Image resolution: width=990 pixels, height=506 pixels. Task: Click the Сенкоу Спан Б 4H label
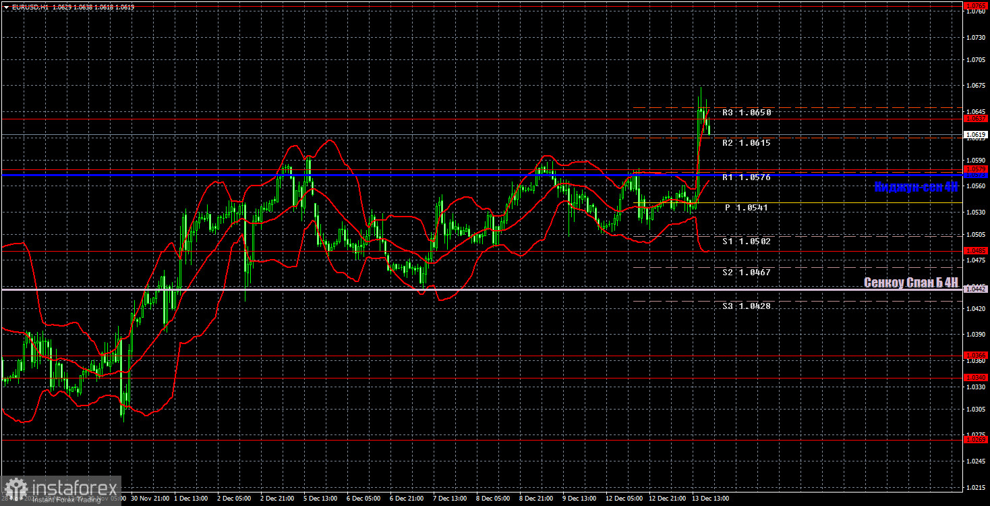911,283
